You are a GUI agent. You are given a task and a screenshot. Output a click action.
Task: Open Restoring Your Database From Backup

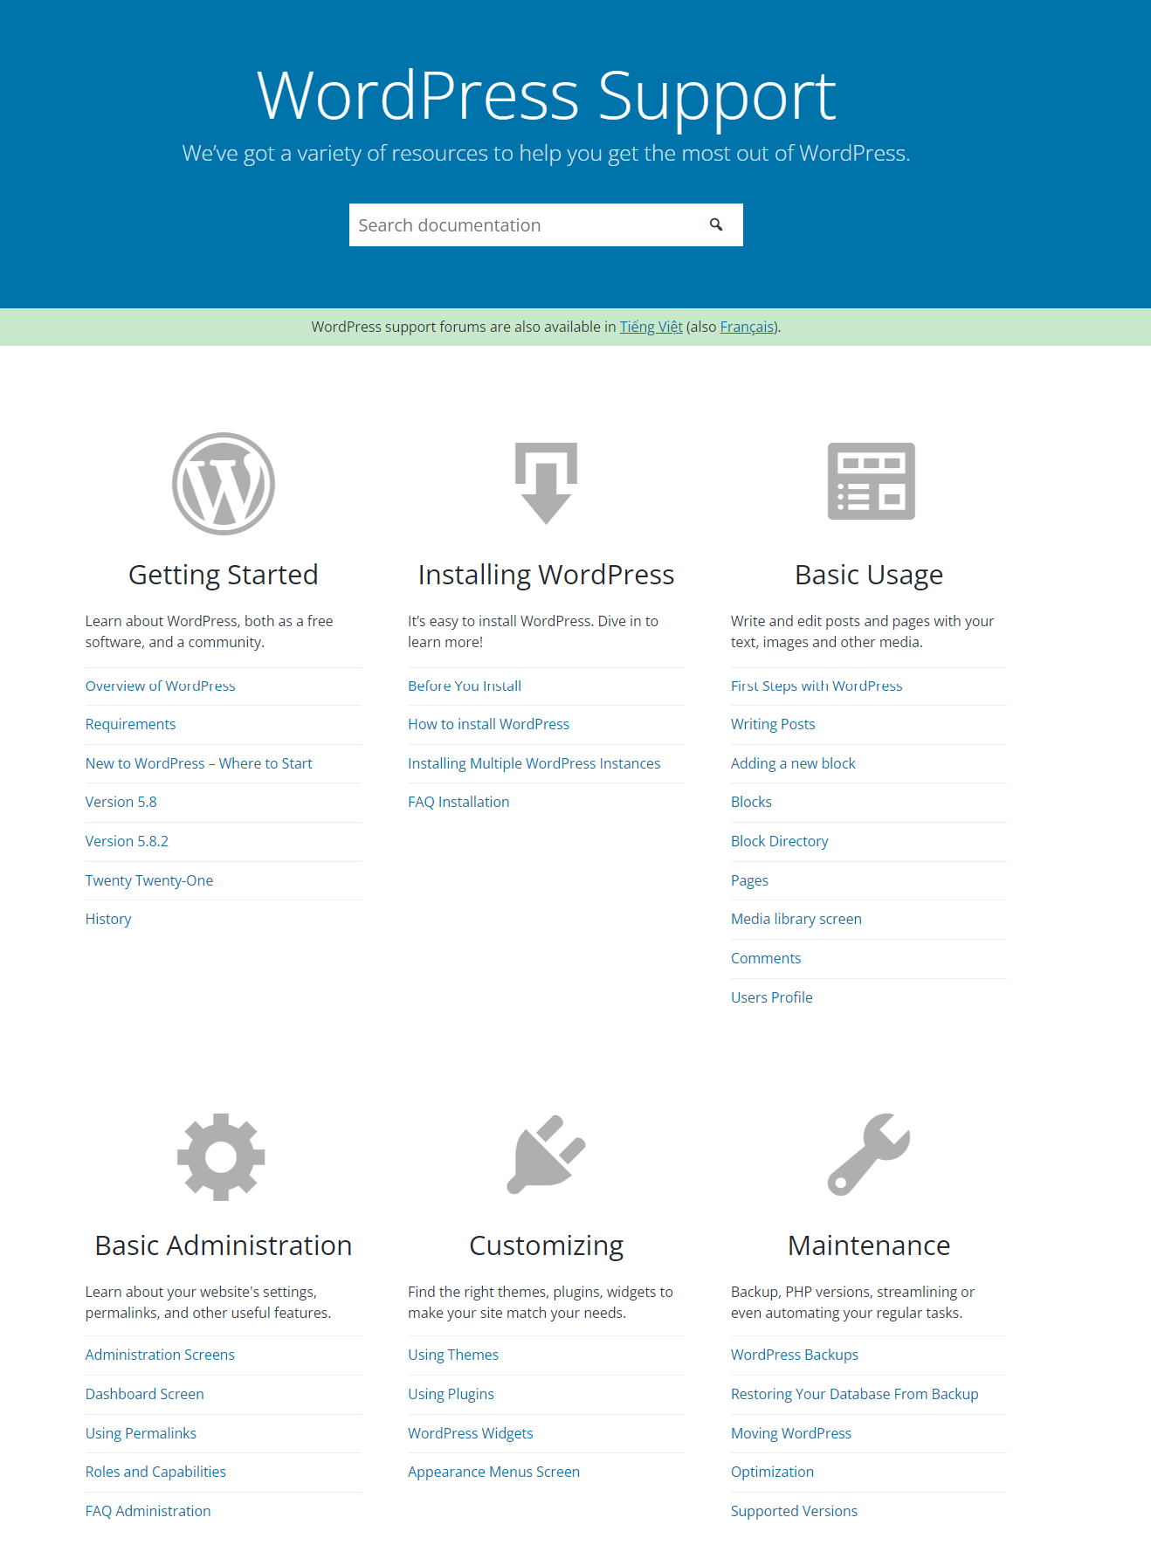coord(854,1394)
